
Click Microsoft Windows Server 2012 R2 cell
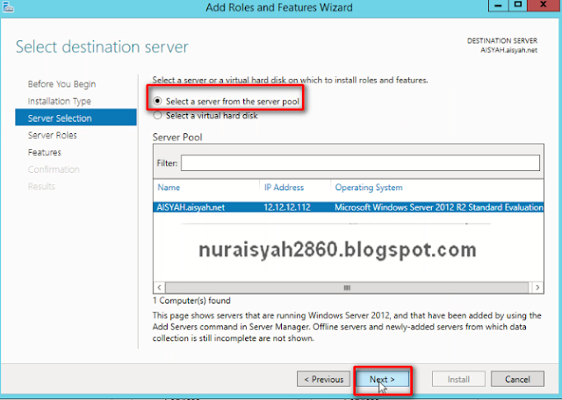pyautogui.click(x=439, y=207)
